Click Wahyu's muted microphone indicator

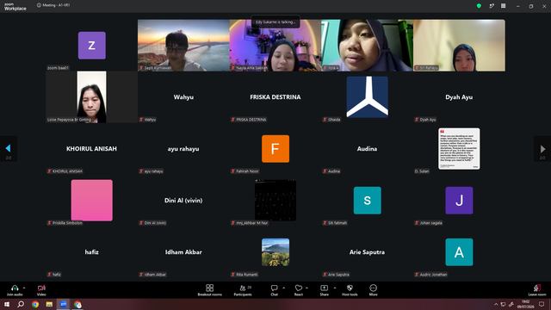pyautogui.click(x=141, y=120)
